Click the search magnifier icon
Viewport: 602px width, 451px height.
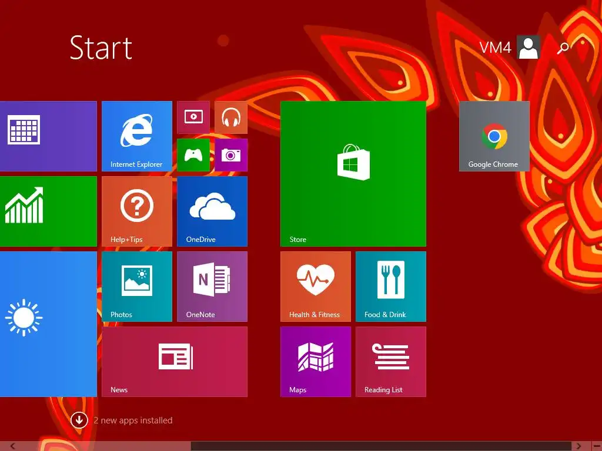coord(563,48)
